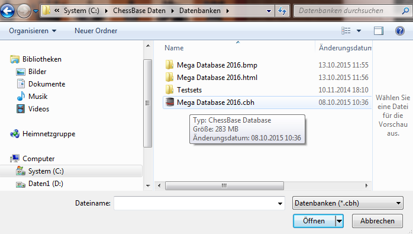Image resolution: width=413 pixels, height=234 pixels.
Task: Click the Bilder picture icon
Action: coord(21,72)
